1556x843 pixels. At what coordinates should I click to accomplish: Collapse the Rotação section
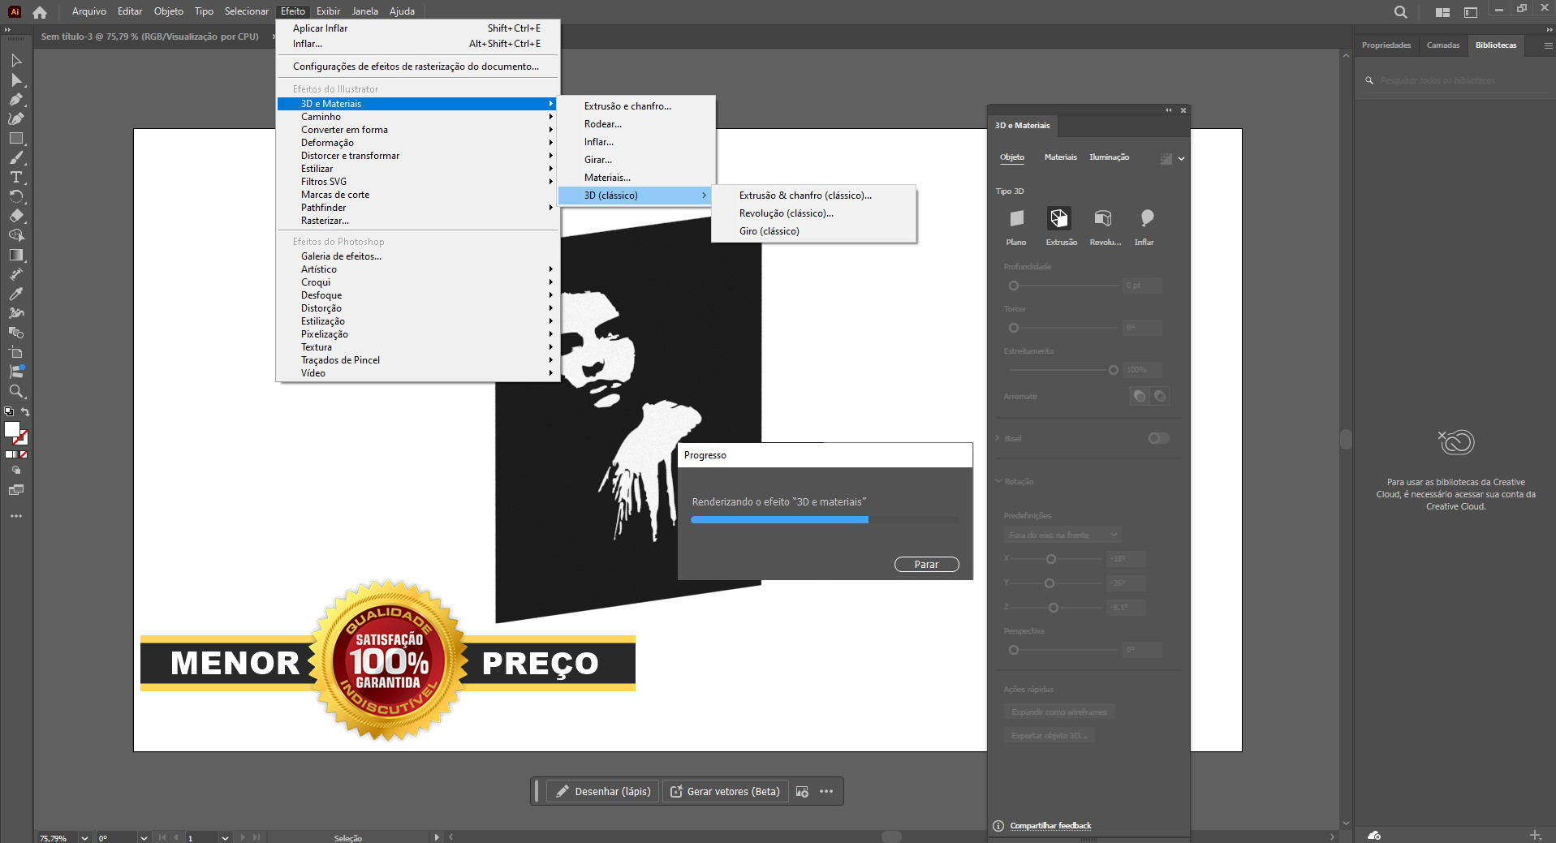(x=998, y=481)
